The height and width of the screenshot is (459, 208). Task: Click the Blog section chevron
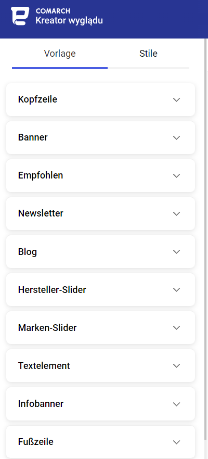(x=176, y=252)
